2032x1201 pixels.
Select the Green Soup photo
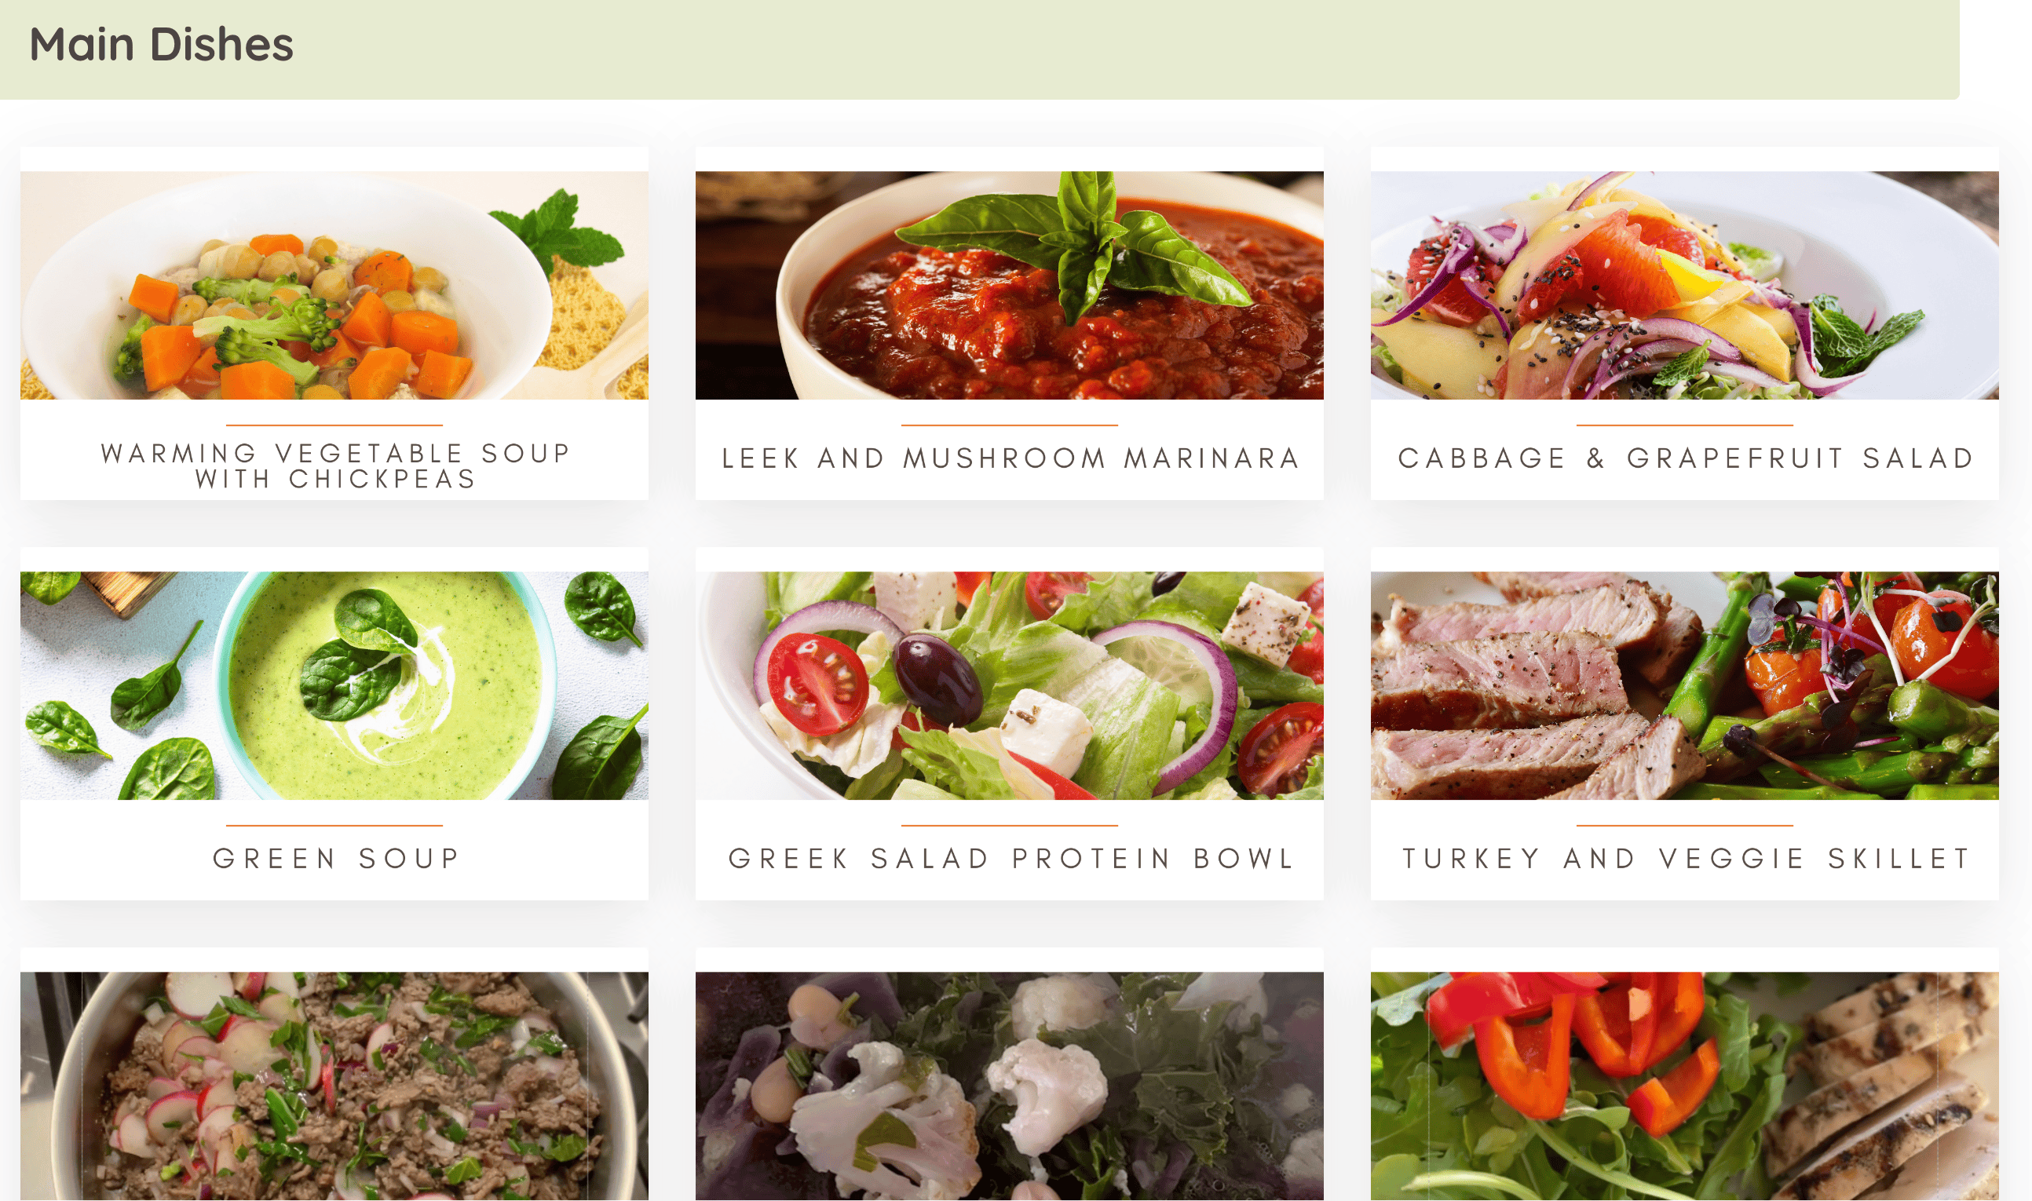tap(334, 685)
